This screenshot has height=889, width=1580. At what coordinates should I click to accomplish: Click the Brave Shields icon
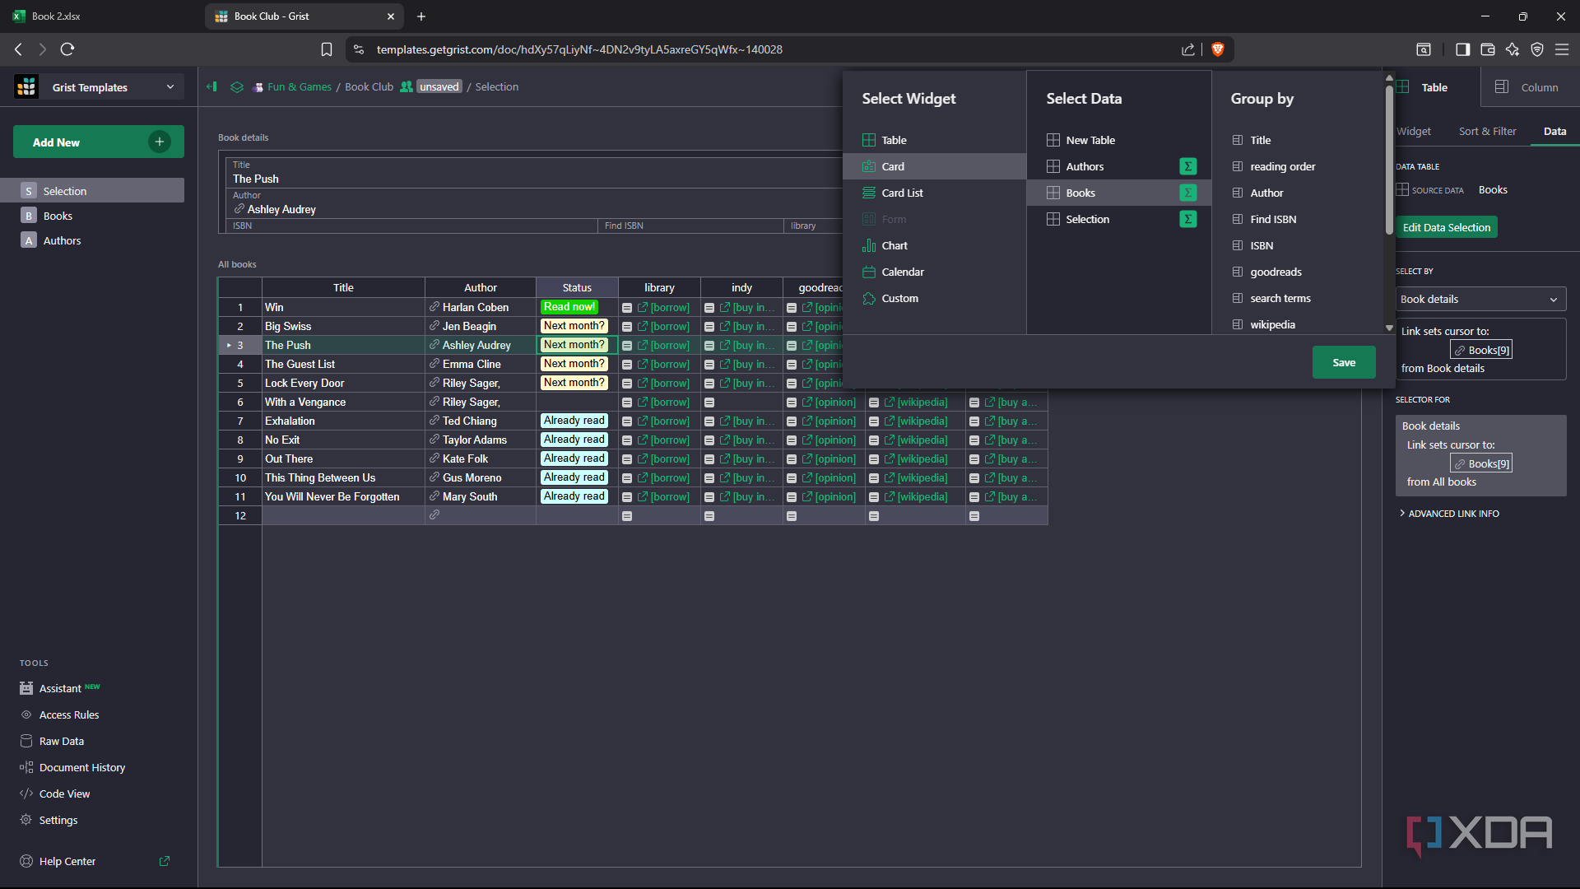tap(1218, 49)
